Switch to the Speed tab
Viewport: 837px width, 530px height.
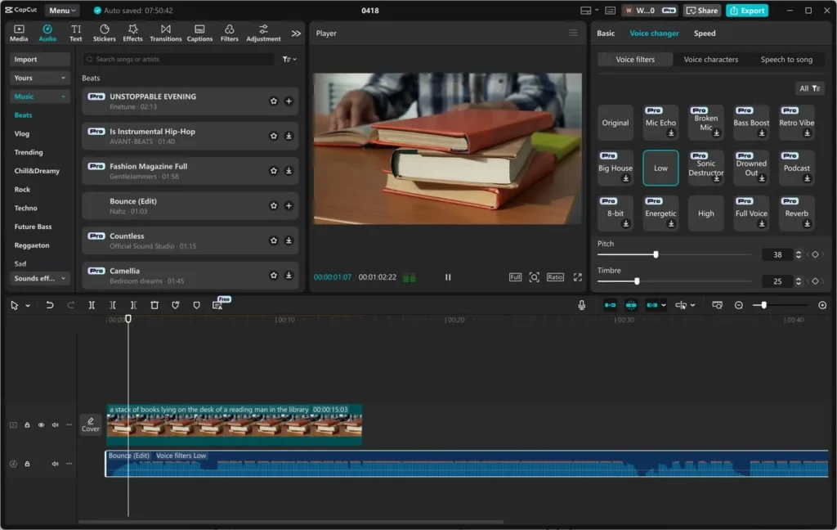[x=704, y=33]
